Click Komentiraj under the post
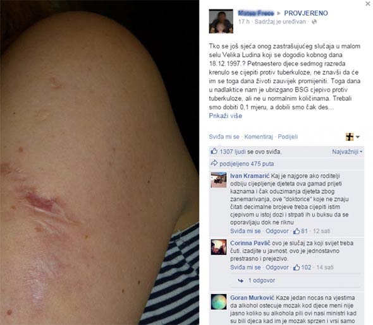The height and width of the screenshot is (325, 373). pos(259,137)
